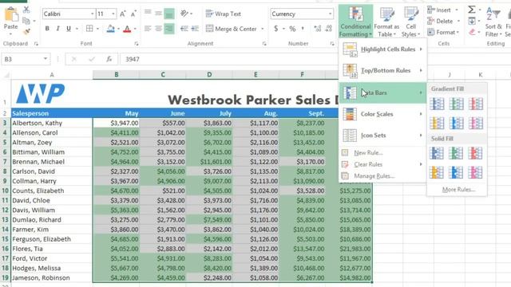Toggle Align Left

[148, 29]
